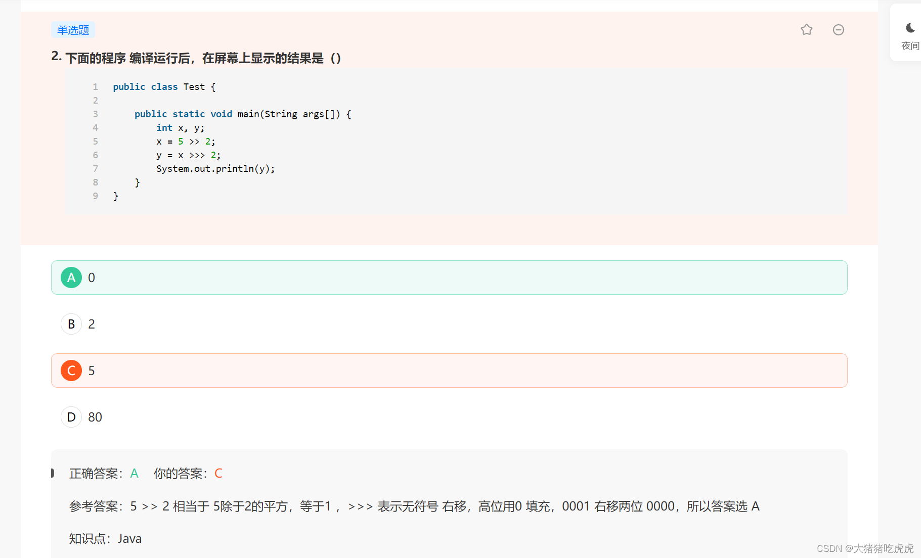Image resolution: width=921 pixels, height=558 pixels.
Task: Select option D with answer 80
Action: [449, 417]
